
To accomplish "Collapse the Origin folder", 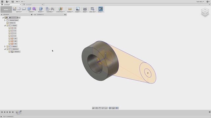I will pyautogui.click(x=5, y=26).
